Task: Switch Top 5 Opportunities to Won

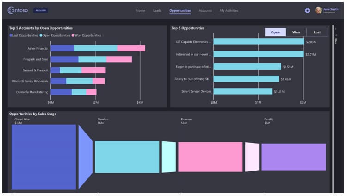Action: [x=296, y=32]
